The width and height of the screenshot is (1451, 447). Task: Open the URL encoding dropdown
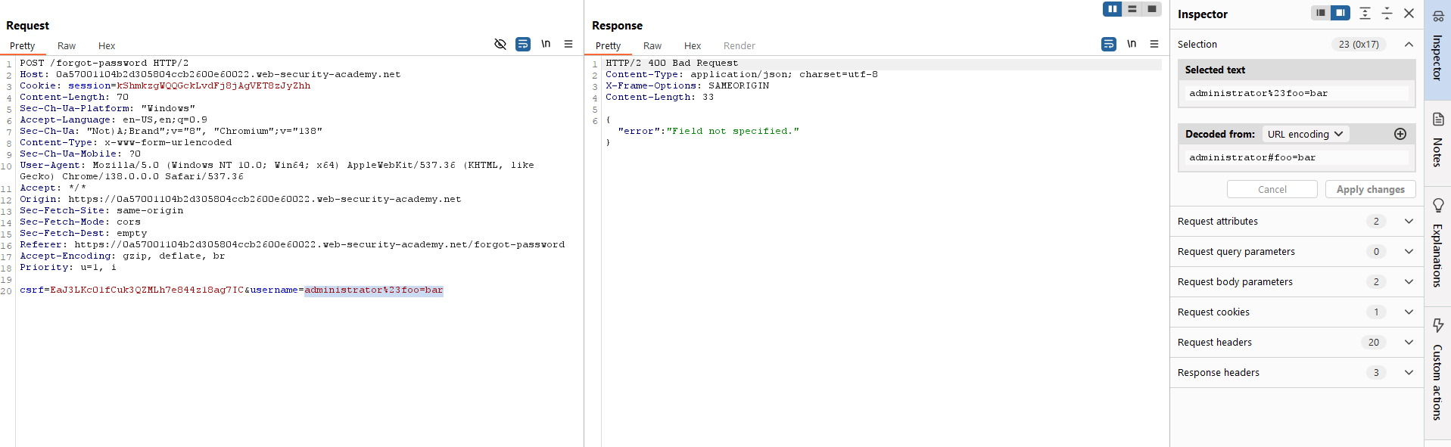1305,134
